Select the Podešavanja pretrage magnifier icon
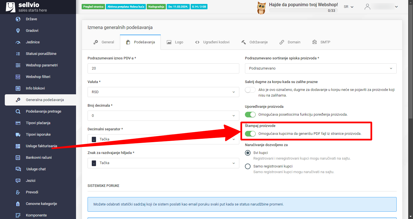 point(17,111)
